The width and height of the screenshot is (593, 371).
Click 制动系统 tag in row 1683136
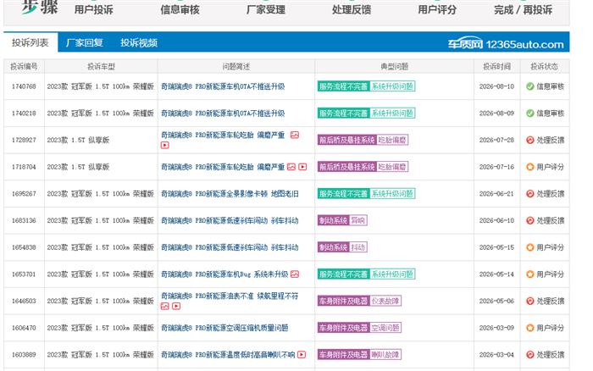[333, 220]
